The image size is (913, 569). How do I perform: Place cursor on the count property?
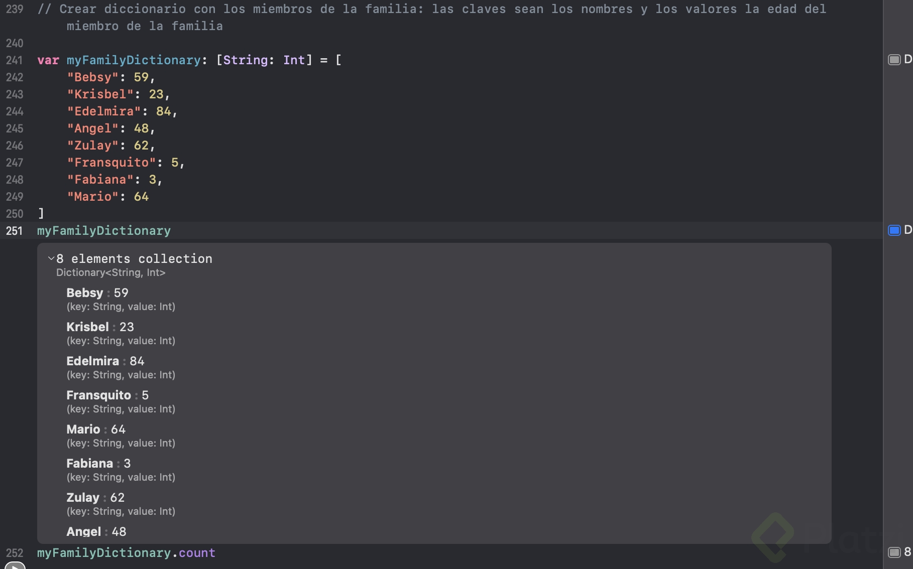pyautogui.click(x=197, y=553)
